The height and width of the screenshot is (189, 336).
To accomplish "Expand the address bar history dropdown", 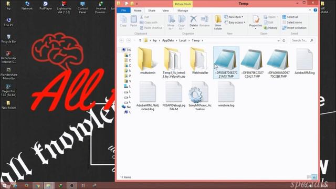I will [278, 40].
